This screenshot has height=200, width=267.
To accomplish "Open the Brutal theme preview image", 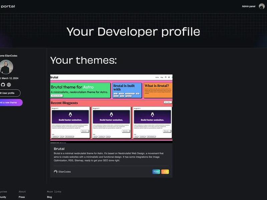I will (111, 109).
